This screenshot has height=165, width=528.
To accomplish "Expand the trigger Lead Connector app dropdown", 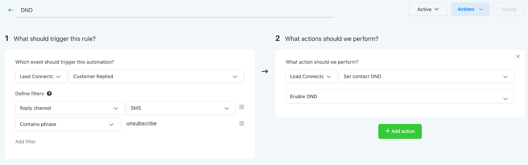I will pos(41,77).
